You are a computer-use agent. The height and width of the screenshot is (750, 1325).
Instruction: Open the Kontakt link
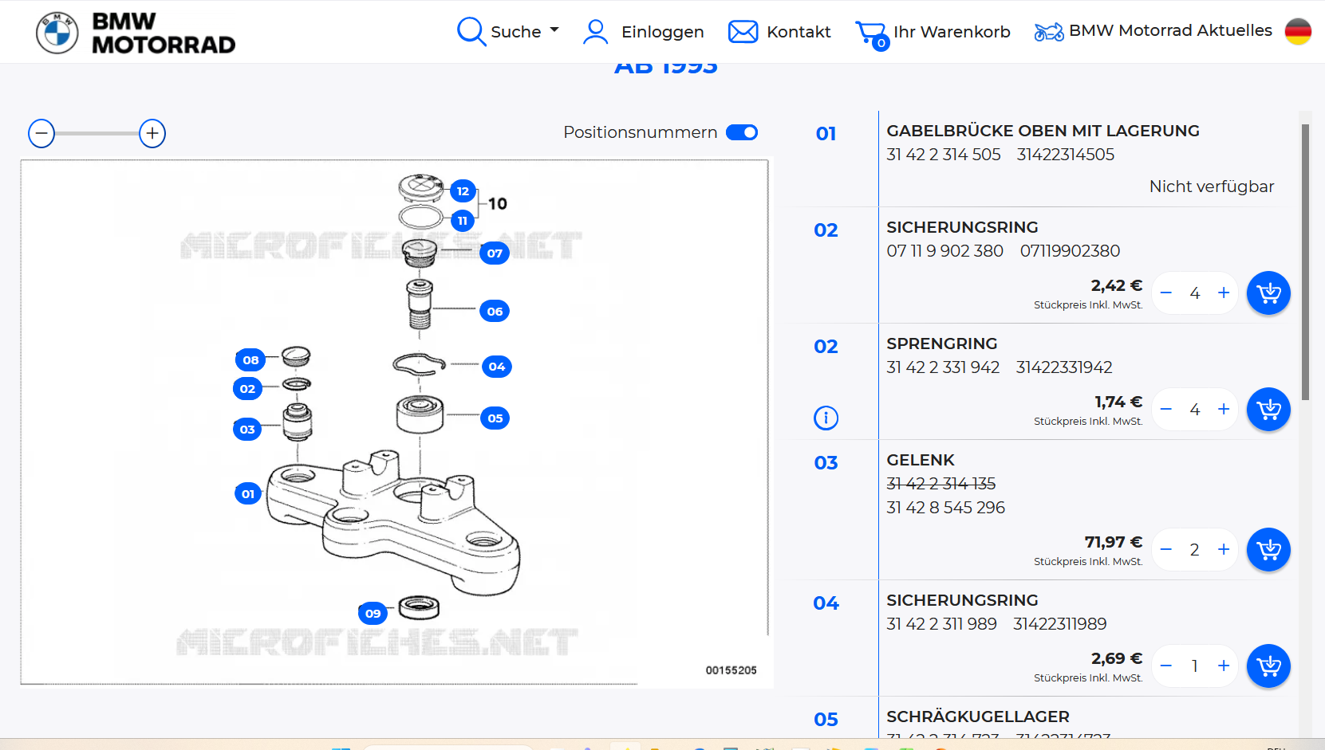(x=799, y=32)
